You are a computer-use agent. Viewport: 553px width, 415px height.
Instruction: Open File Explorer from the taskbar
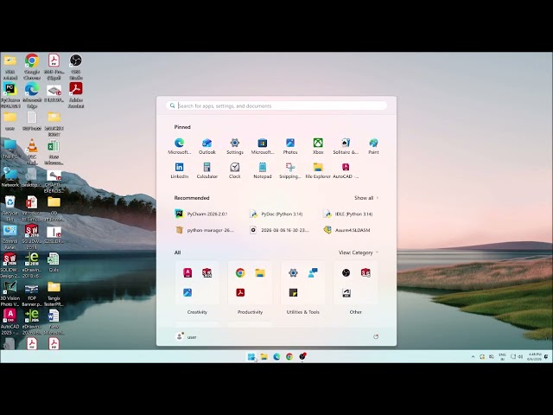(x=264, y=357)
